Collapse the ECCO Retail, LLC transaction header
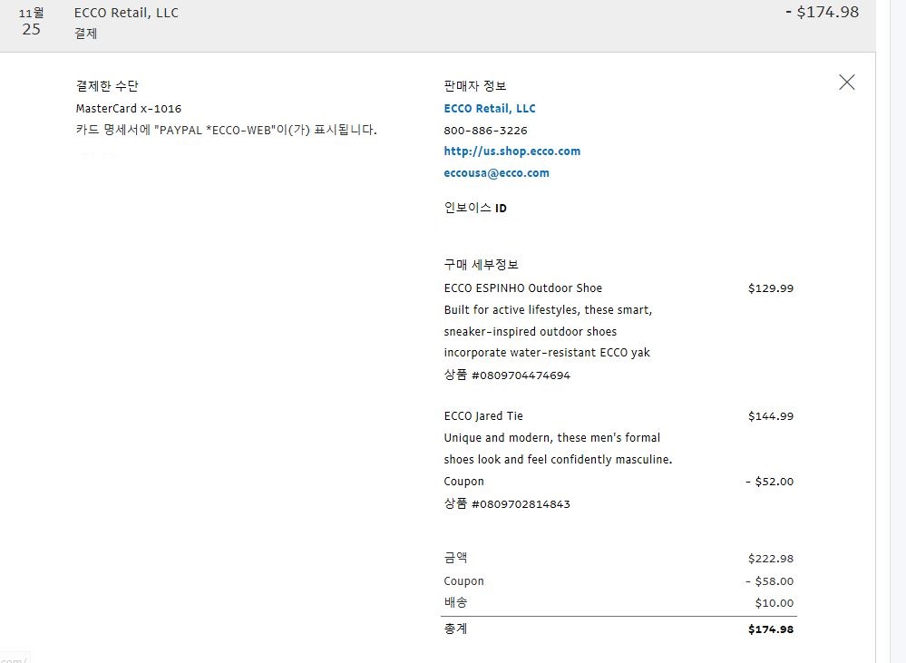The image size is (906, 663). (x=126, y=14)
